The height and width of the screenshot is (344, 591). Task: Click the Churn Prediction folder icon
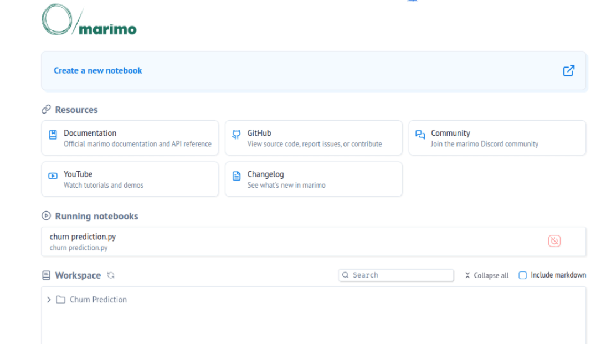pyautogui.click(x=61, y=300)
